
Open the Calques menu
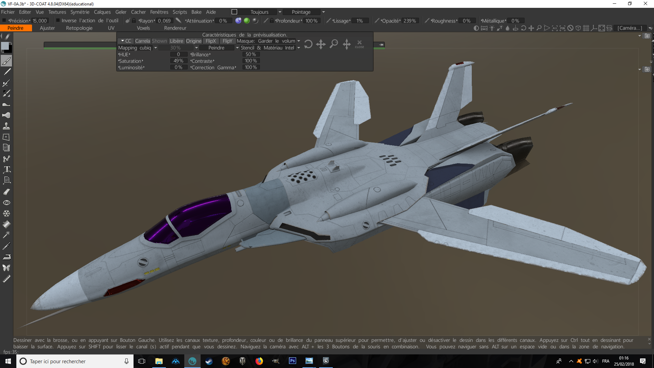click(102, 12)
